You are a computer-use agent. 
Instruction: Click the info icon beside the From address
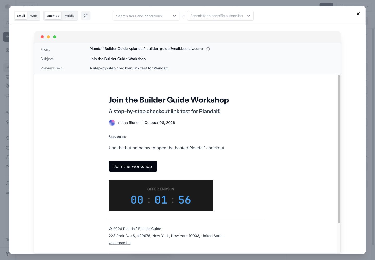tap(208, 49)
